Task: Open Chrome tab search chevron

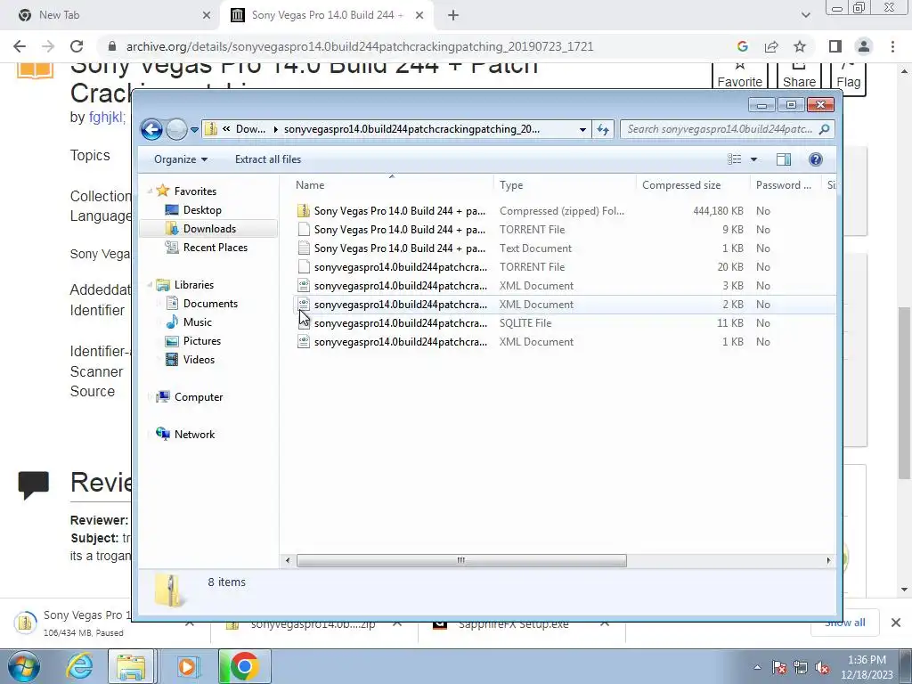Action: tap(805, 15)
